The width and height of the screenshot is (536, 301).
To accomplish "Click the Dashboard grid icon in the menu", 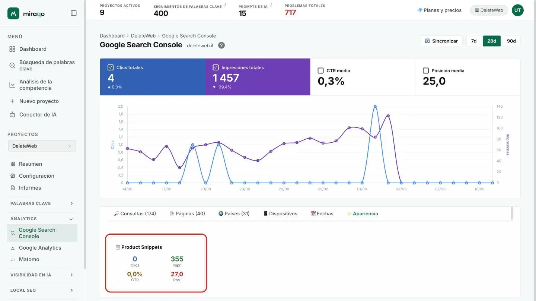I will [x=12, y=49].
